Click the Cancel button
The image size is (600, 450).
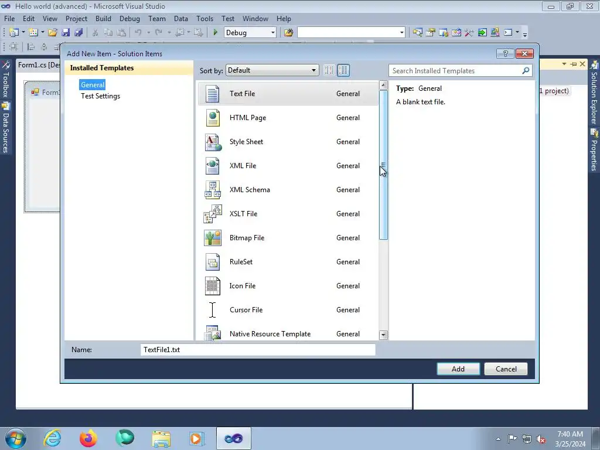[x=506, y=369]
